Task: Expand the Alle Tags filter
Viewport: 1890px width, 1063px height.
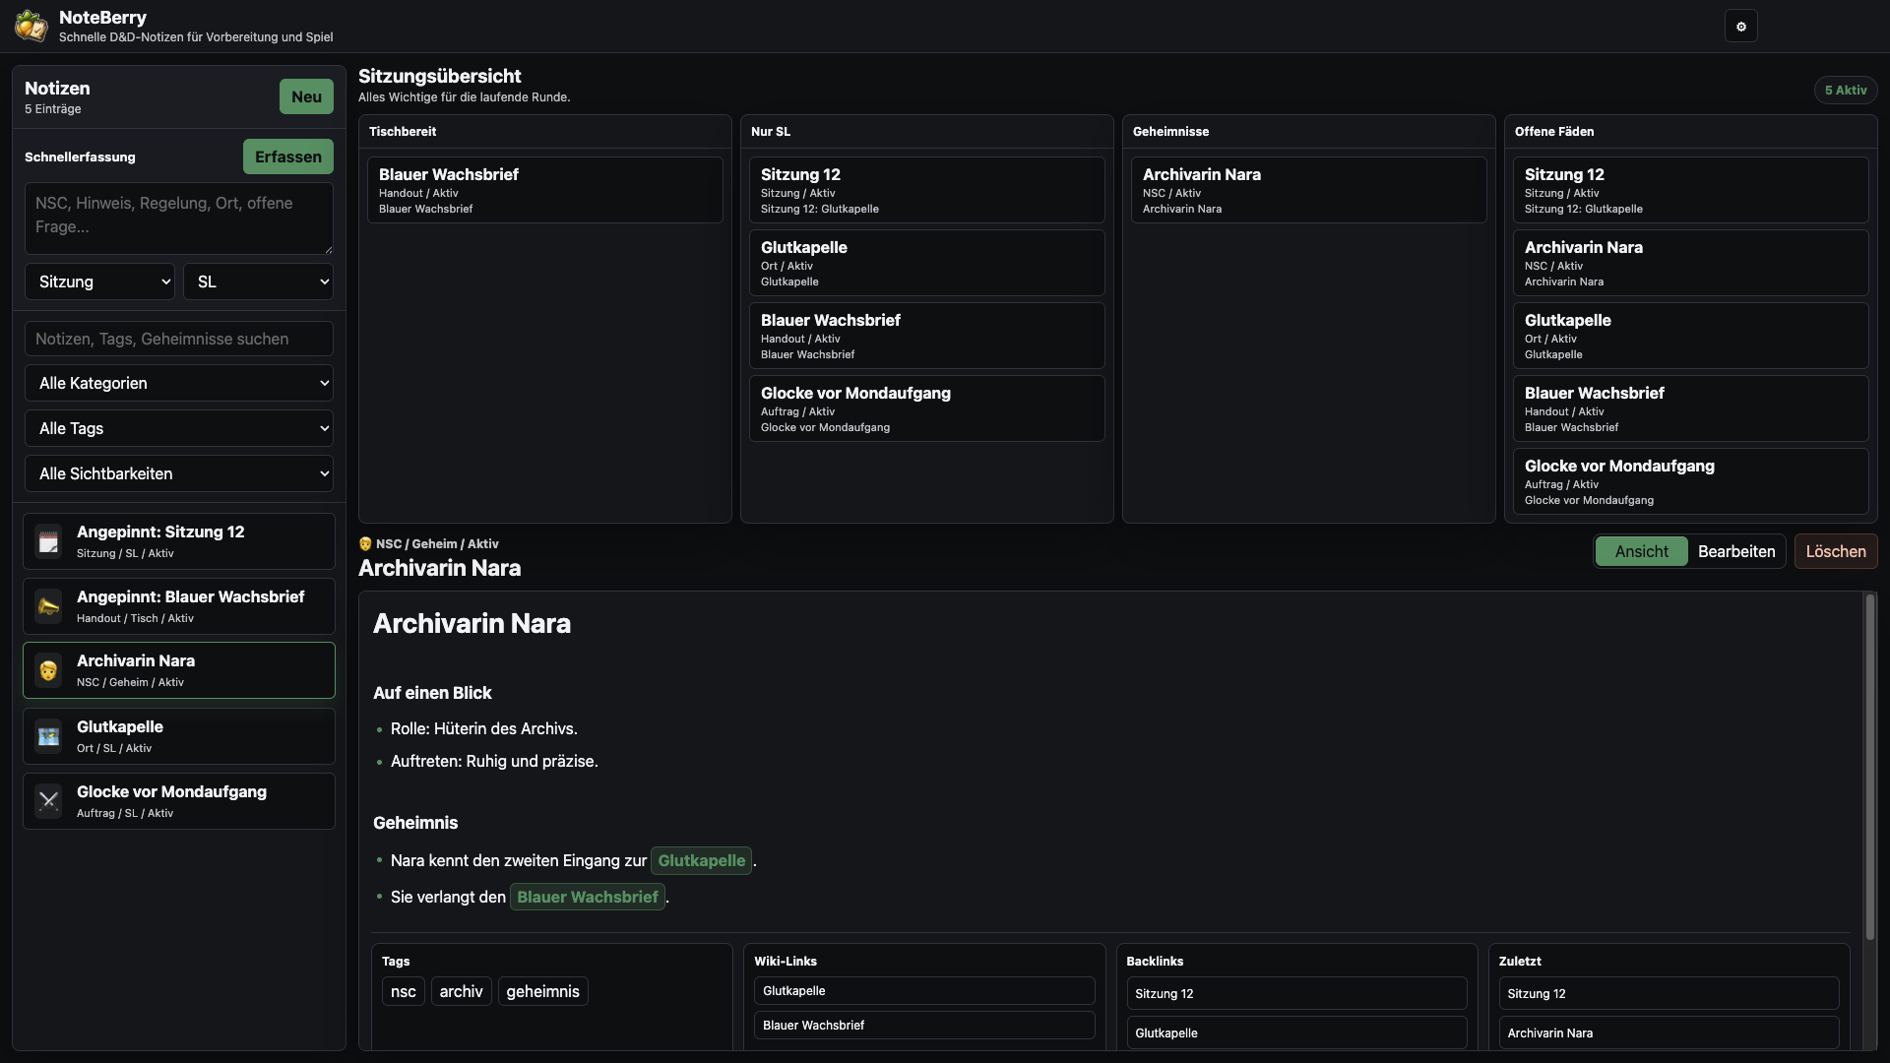Action: point(179,428)
